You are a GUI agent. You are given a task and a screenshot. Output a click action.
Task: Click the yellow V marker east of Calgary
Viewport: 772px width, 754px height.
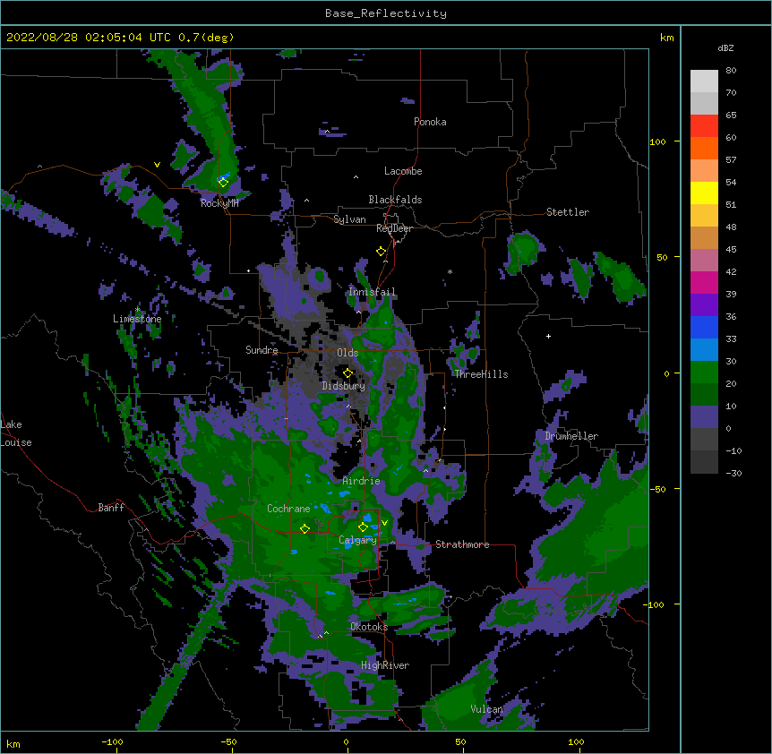click(384, 523)
